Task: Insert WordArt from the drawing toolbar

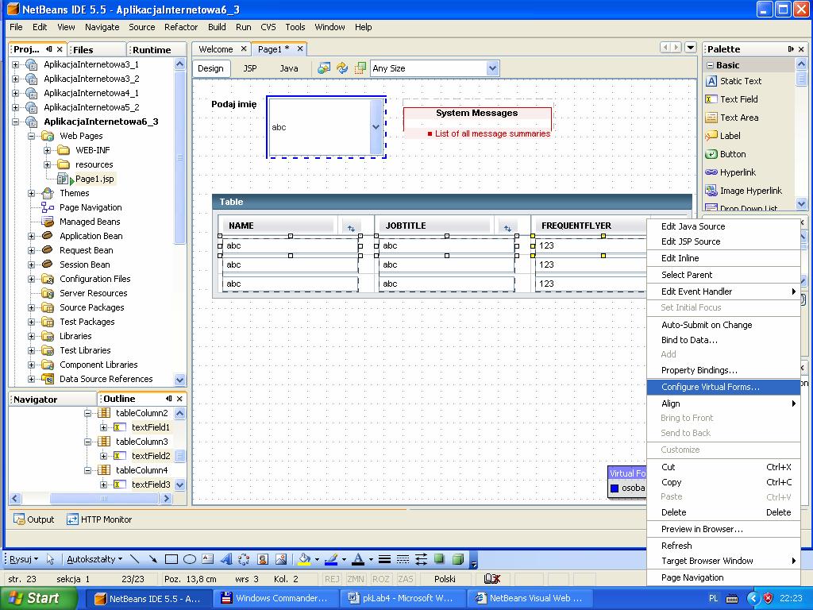Action: coord(226,559)
